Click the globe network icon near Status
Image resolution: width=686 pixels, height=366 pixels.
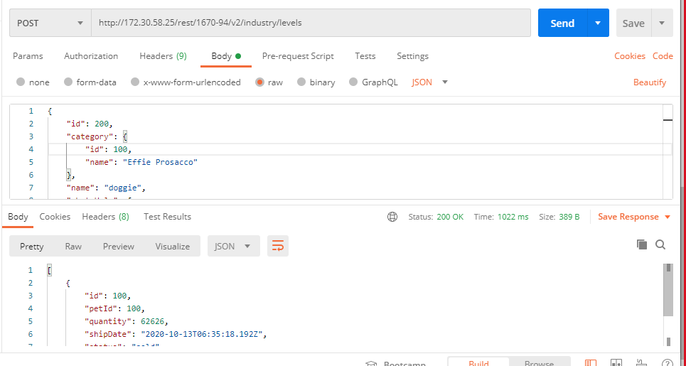(392, 217)
